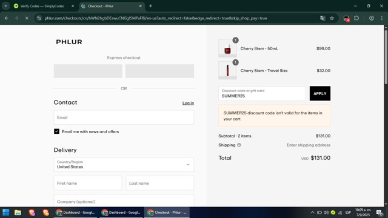Click the Cherry Stem - 50mL product name
This screenshot has width=388, height=218.
pos(259,48)
